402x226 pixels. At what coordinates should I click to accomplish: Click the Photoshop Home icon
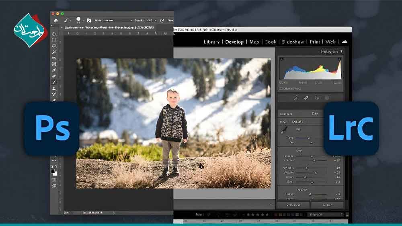click(x=56, y=21)
